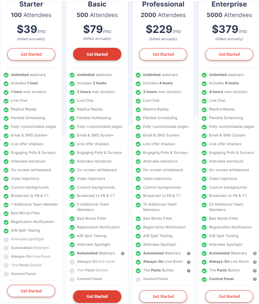This screenshot has height=304, width=259.
Task: Show help for Enterprise Panic Button
Action: point(255,271)
